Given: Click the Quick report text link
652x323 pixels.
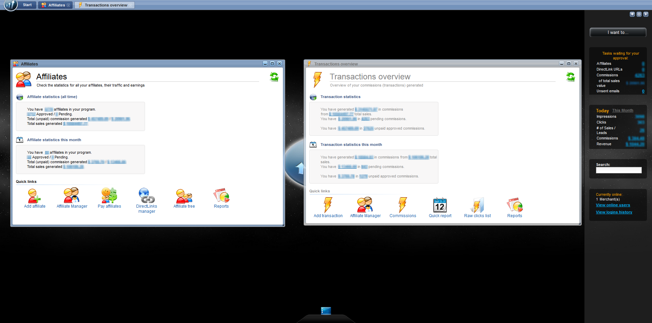Looking at the screenshot, I should click(440, 216).
